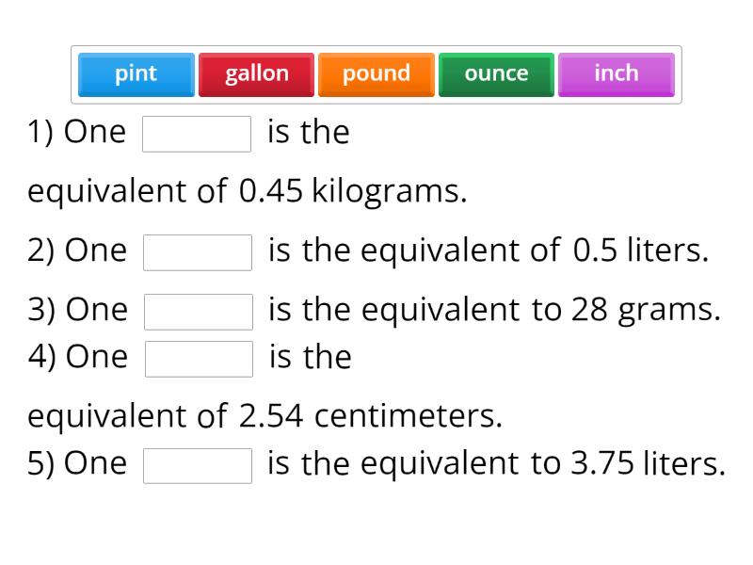Select the orange 'pound' word tile
This screenshot has width=753, height=565.
coord(376,74)
